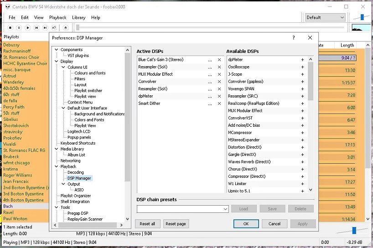
Task: Open Convolver settings via its ellipsis button
Action: click(210, 82)
